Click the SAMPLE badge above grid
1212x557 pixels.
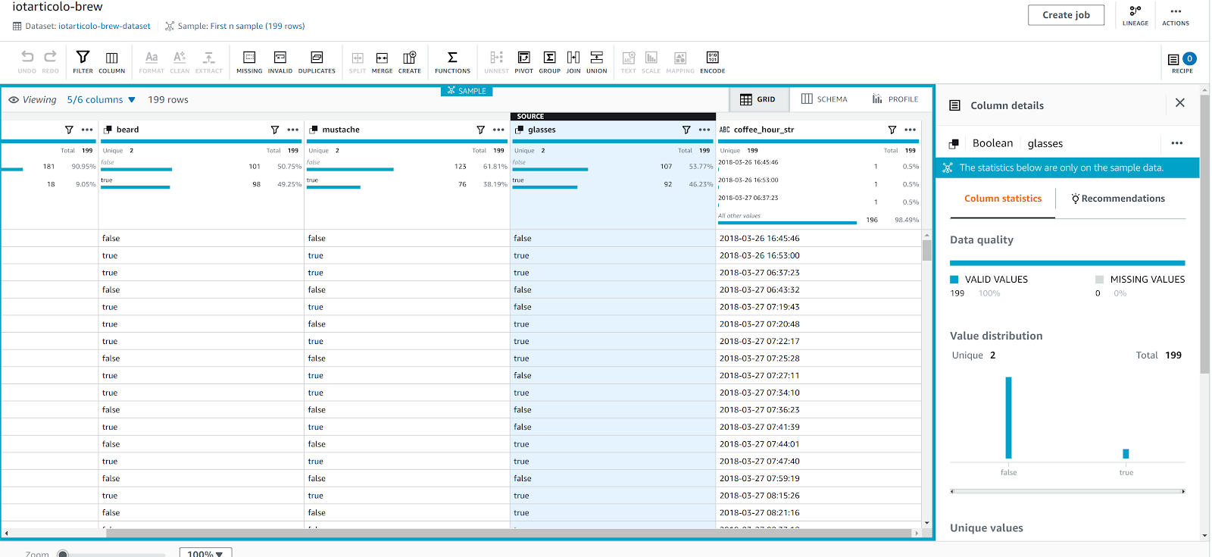coord(467,91)
